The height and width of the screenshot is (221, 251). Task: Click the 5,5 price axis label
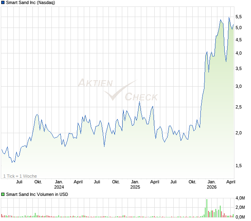[x=238, y=17]
